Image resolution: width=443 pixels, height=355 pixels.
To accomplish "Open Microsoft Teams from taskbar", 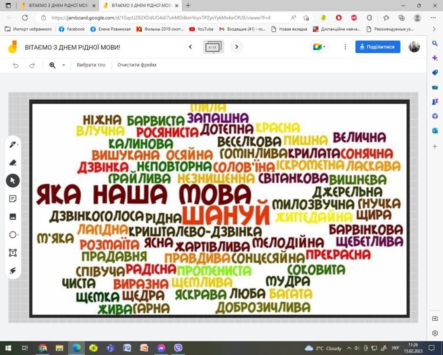I will tap(110, 348).
